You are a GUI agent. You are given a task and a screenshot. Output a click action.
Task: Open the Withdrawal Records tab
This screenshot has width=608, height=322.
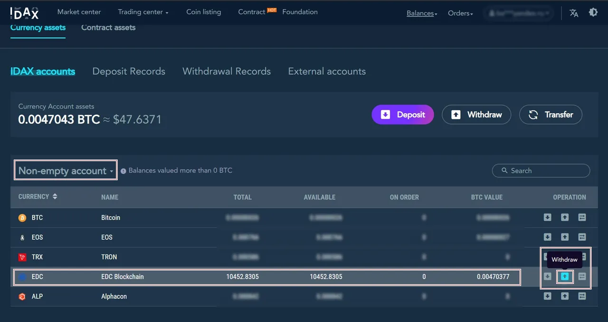click(x=227, y=71)
